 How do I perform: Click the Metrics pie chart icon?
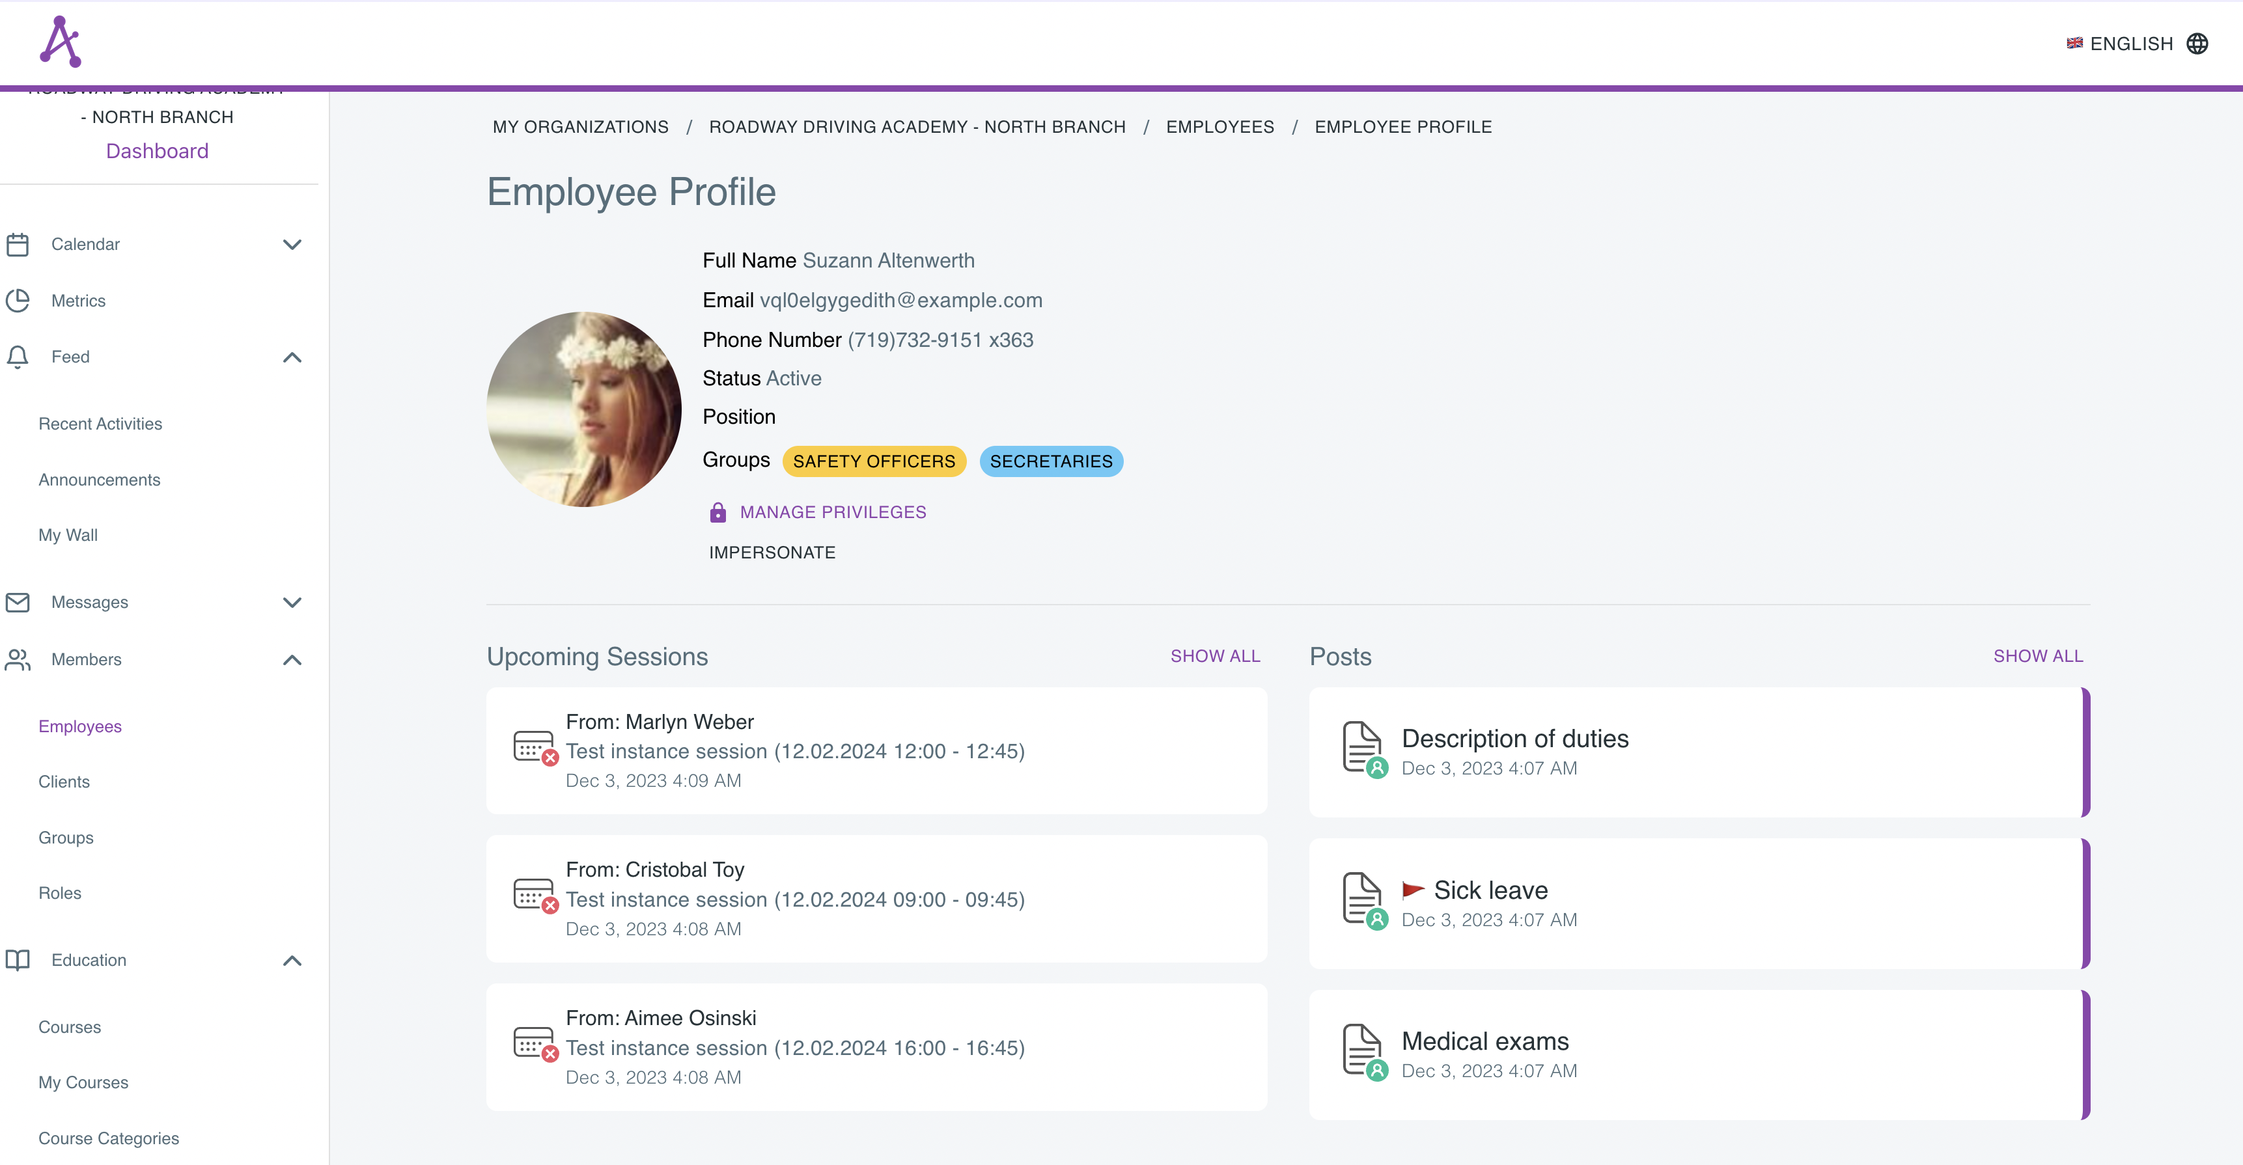pyautogui.click(x=18, y=301)
